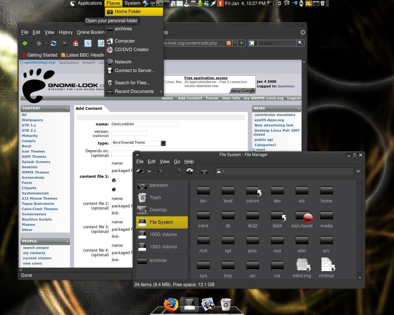Select the first content file 1 radio button
Viewport: 394px width, 315px height.
(114, 180)
